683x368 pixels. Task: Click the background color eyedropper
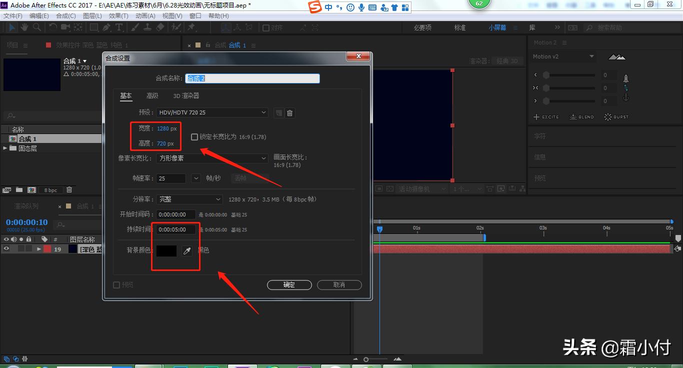pyautogui.click(x=187, y=250)
